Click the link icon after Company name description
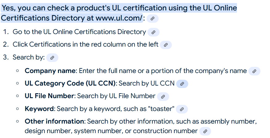Screen dimensions: 270x138 [254, 71]
